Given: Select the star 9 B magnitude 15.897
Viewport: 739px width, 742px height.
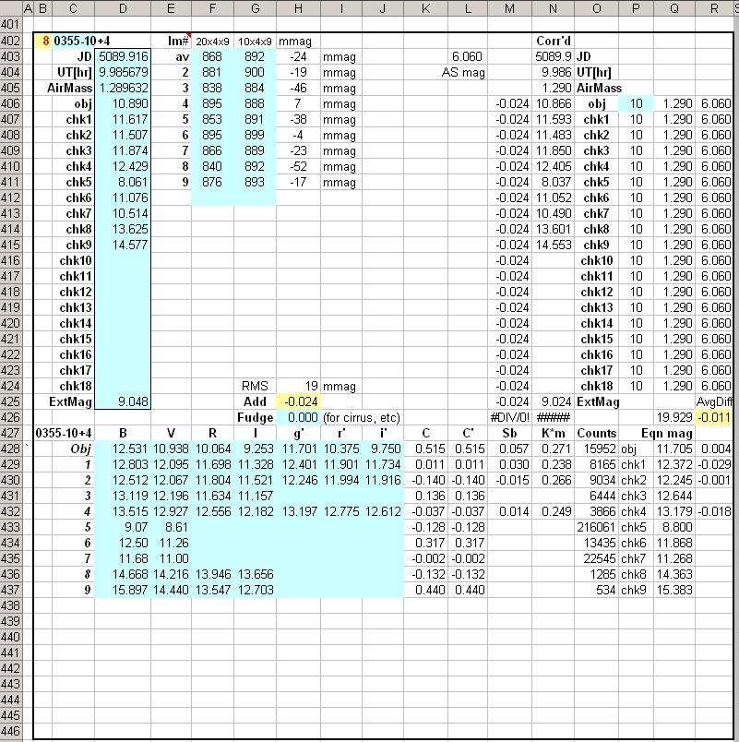Looking at the screenshot, I should (123, 590).
